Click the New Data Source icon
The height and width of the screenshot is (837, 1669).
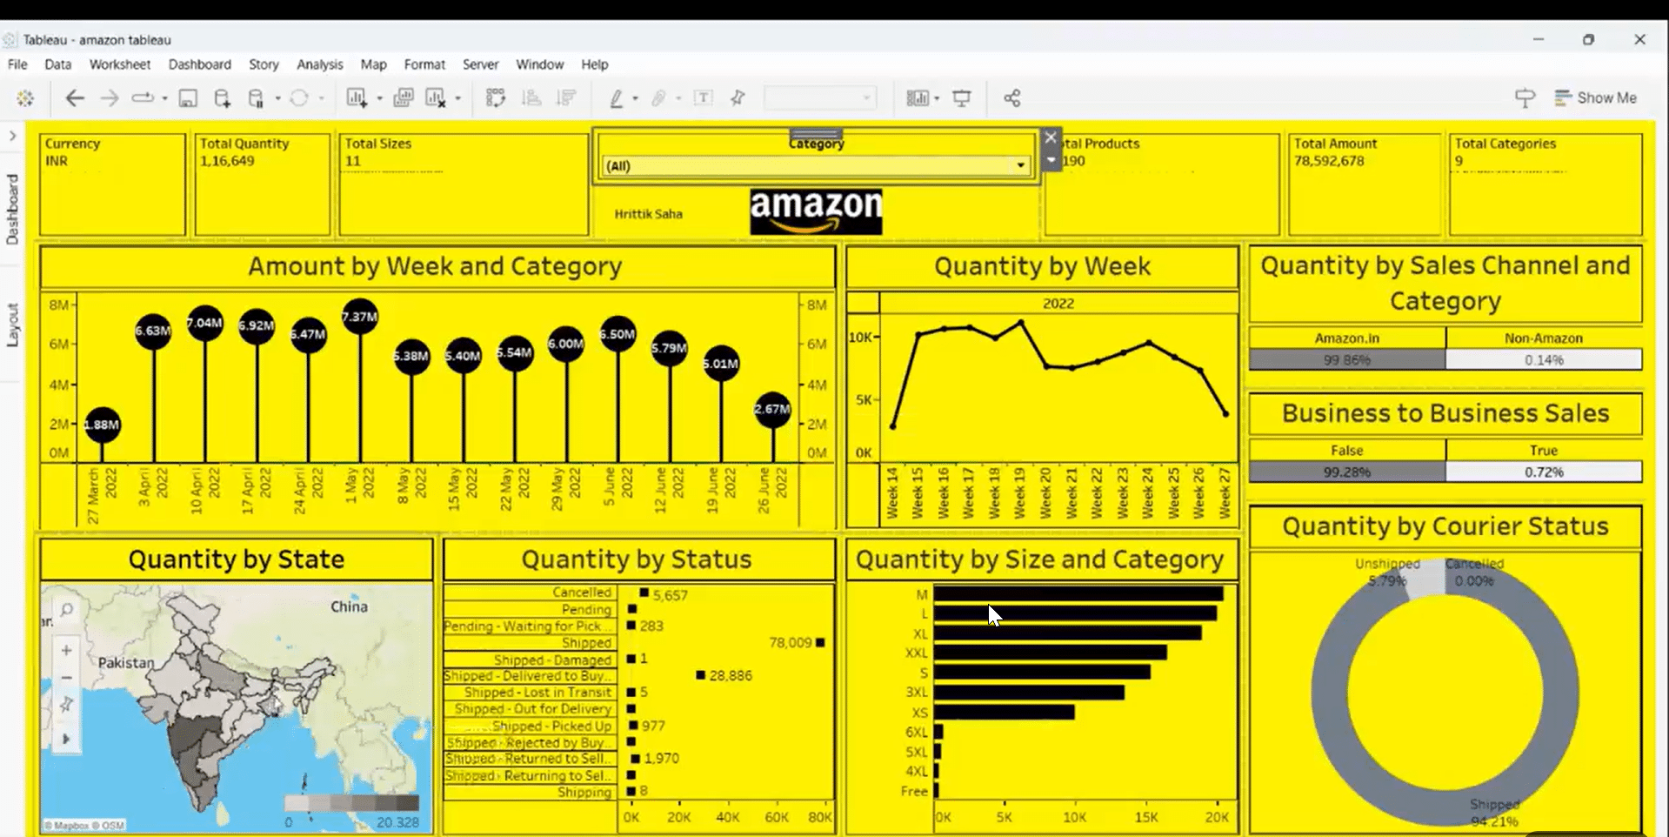(x=223, y=98)
